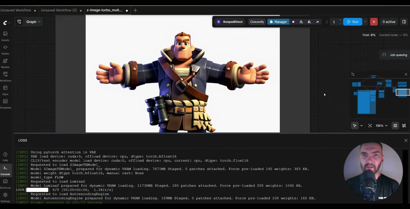Click the "Total: 0%" progress text
Image resolution: width=410 pixels, height=209 pixels.
tap(369, 35)
